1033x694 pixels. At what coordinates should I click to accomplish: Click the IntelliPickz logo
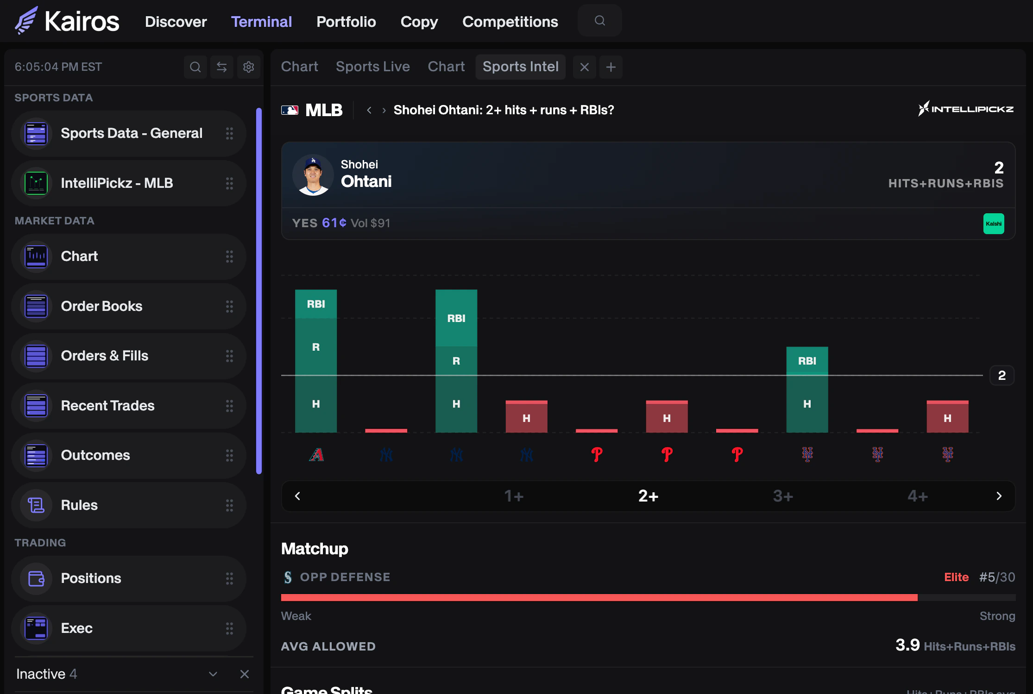pyautogui.click(x=966, y=109)
